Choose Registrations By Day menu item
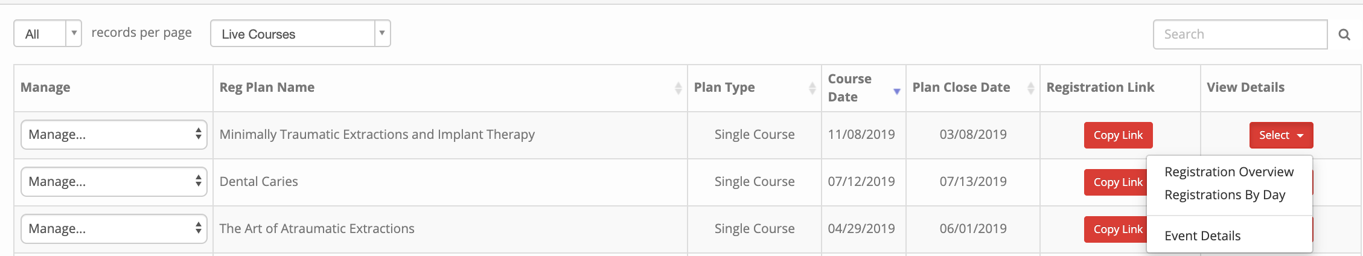 [x=1225, y=195]
